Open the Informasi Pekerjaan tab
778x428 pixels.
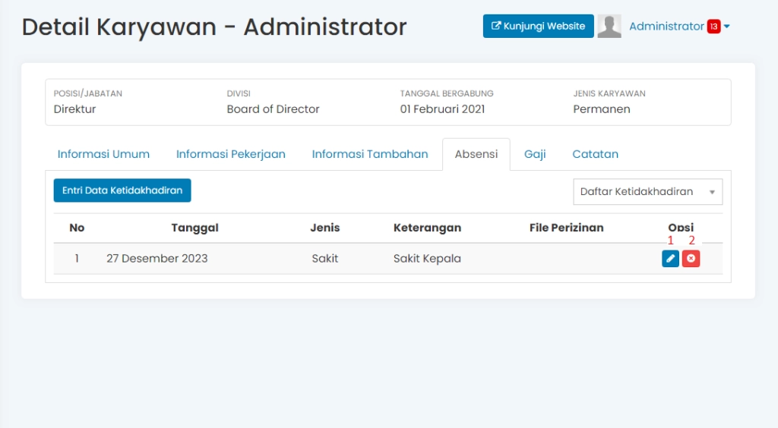(231, 154)
